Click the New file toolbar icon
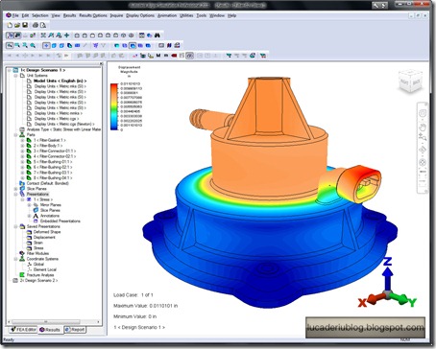The height and width of the screenshot is (349, 436). [10, 25]
